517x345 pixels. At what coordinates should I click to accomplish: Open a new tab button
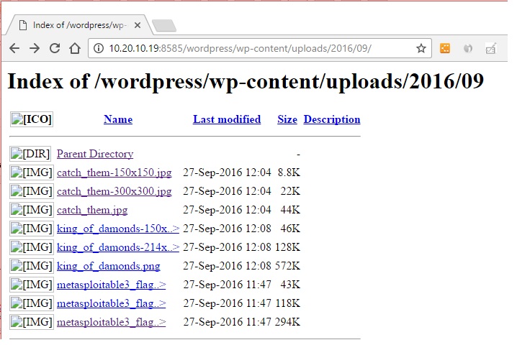click(x=164, y=26)
